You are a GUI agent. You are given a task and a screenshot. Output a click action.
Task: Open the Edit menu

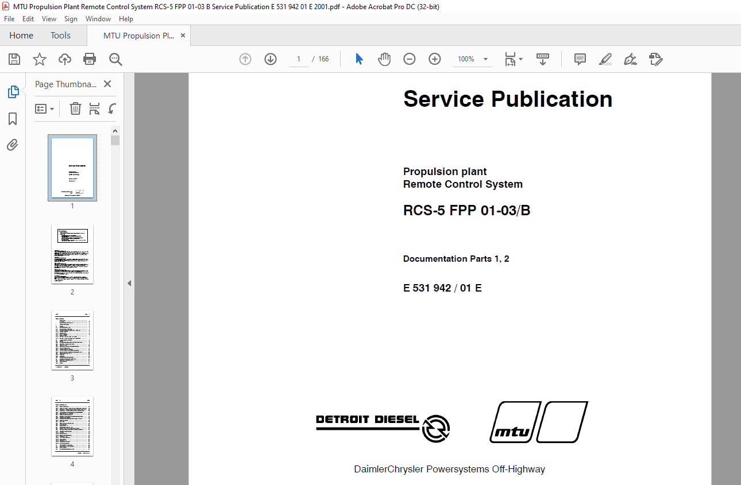tap(28, 19)
